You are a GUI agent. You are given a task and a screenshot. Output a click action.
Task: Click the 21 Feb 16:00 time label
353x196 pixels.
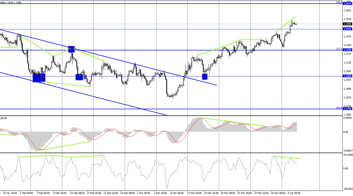pyautogui.click(x=111, y=193)
